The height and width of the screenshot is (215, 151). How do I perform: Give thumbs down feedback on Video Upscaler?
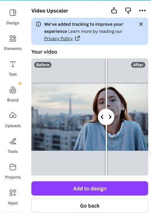[128, 11]
